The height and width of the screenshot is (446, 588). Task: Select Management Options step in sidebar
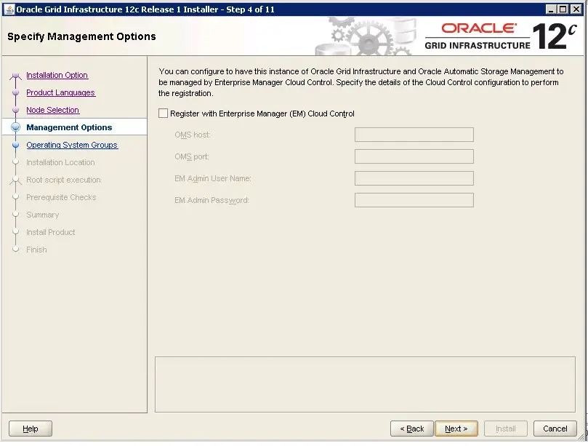(69, 127)
